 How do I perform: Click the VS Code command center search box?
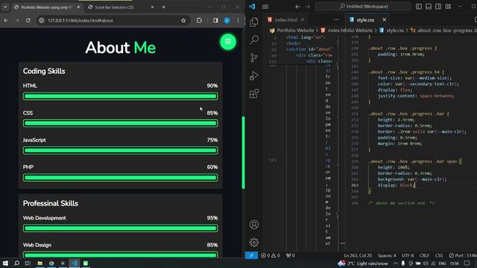pos(363,7)
